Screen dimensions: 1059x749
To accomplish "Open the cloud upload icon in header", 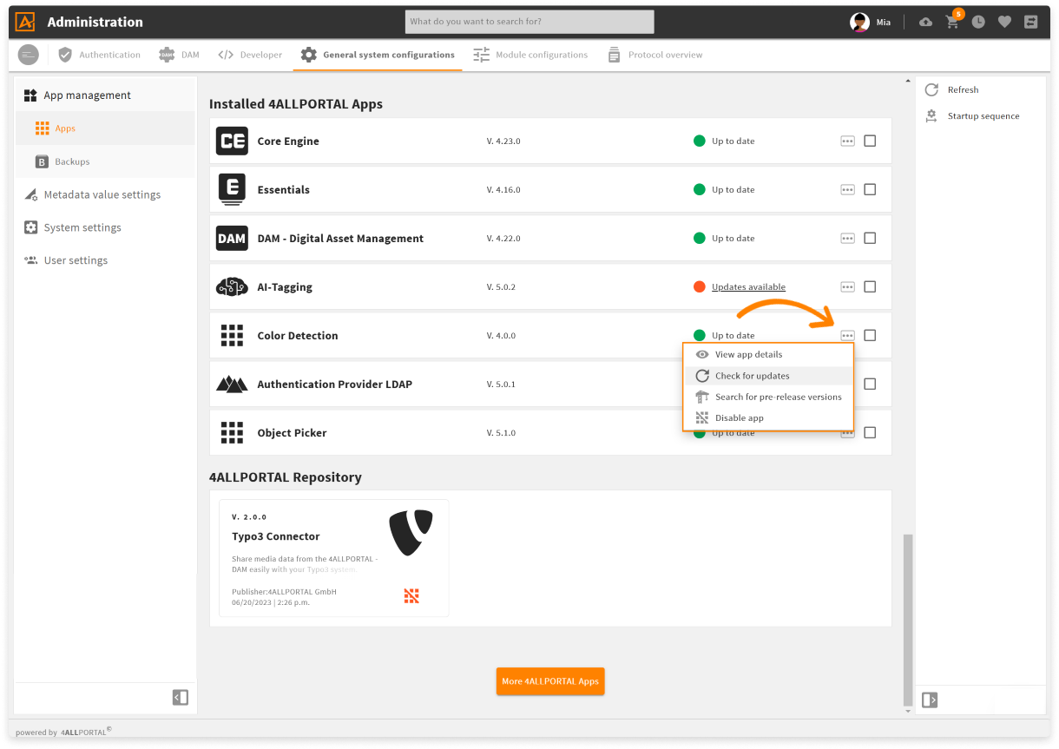I will (x=926, y=23).
